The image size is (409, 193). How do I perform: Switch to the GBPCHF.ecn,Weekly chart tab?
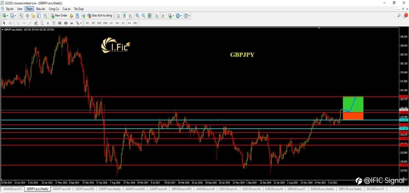(350, 189)
